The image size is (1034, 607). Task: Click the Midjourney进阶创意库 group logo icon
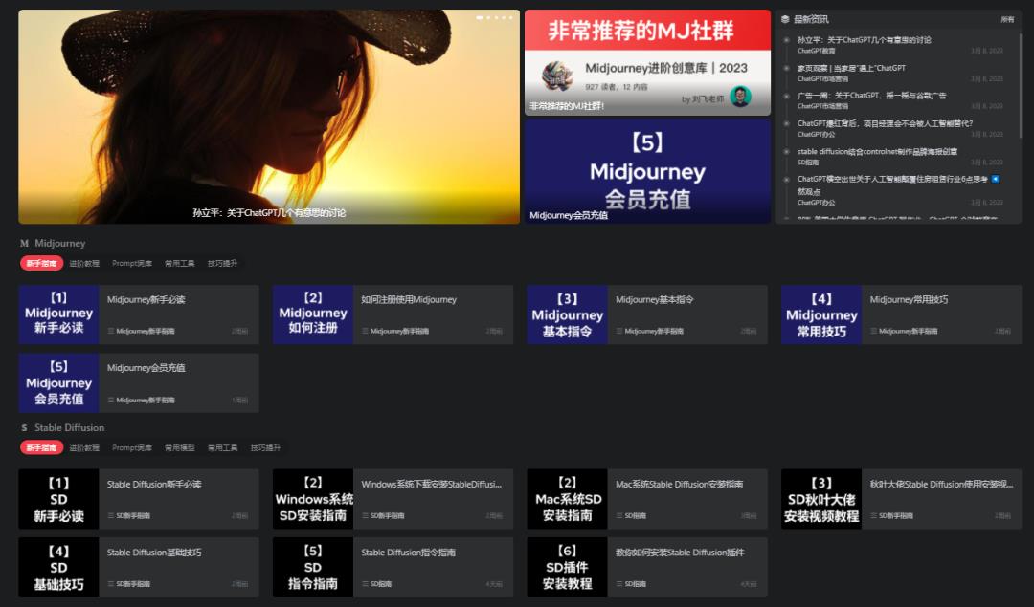[x=558, y=76]
